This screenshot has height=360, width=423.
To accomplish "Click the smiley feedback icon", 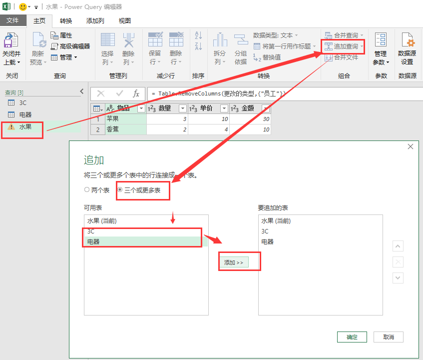I will [23, 7].
